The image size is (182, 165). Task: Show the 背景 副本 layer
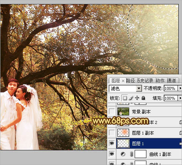(112, 111)
